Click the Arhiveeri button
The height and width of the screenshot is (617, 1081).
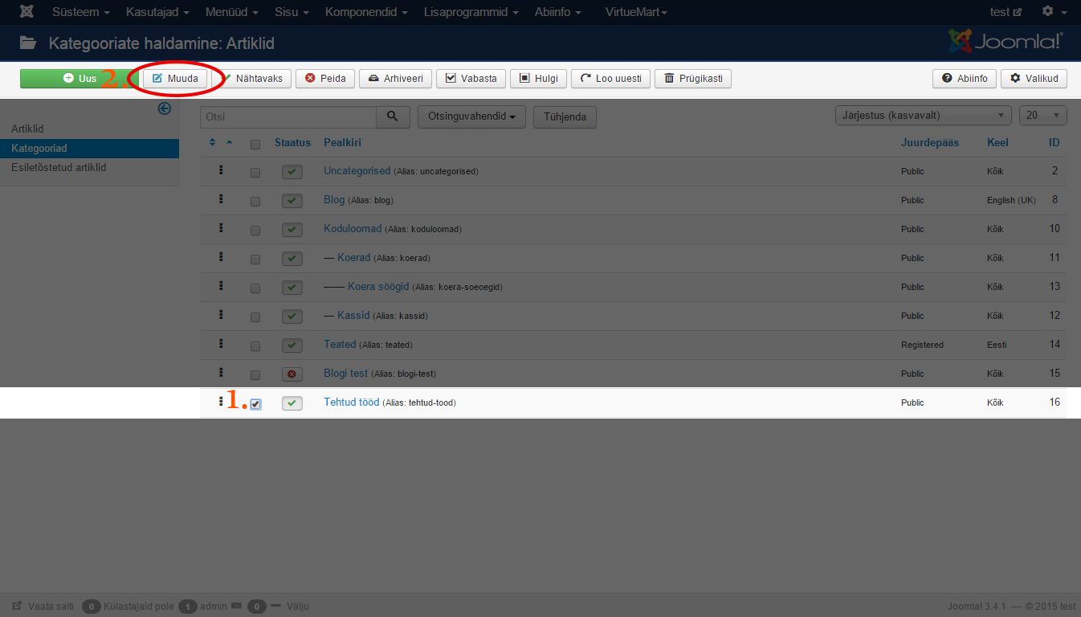(395, 79)
